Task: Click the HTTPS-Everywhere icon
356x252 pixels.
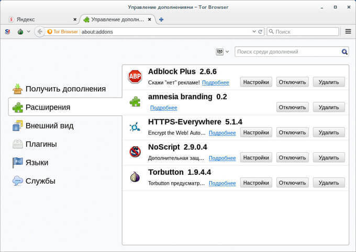Action: (x=135, y=127)
